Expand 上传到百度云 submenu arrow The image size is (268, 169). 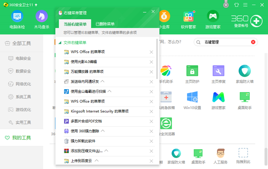coord(96,160)
